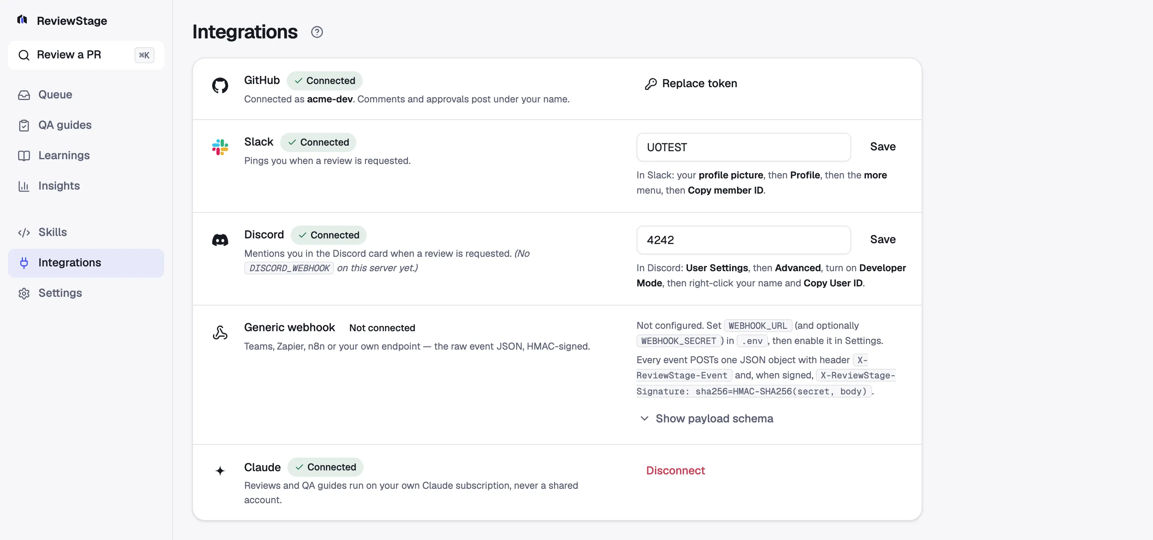Click the QA guides clipboard icon

coord(24,125)
